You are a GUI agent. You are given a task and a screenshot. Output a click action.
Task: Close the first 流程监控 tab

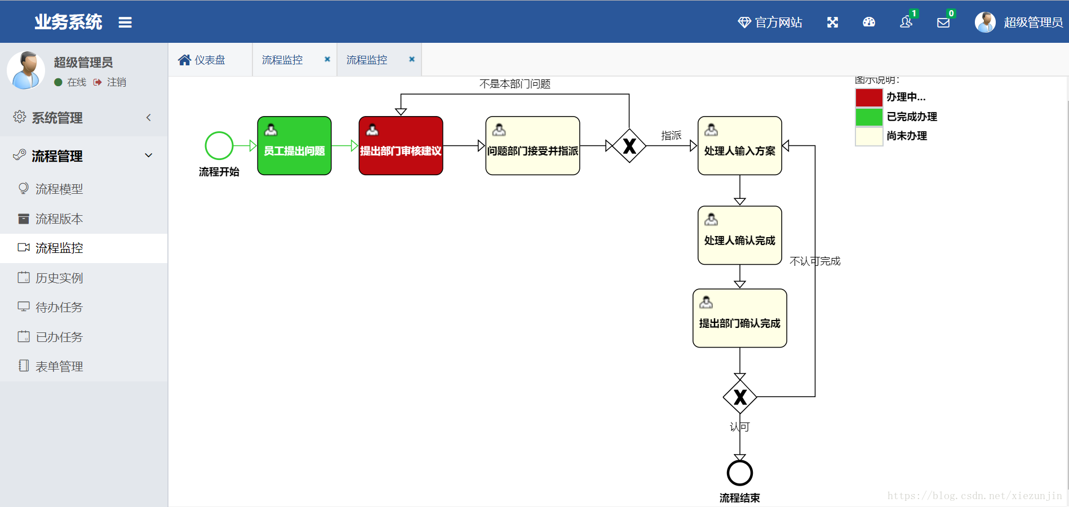(327, 59)
